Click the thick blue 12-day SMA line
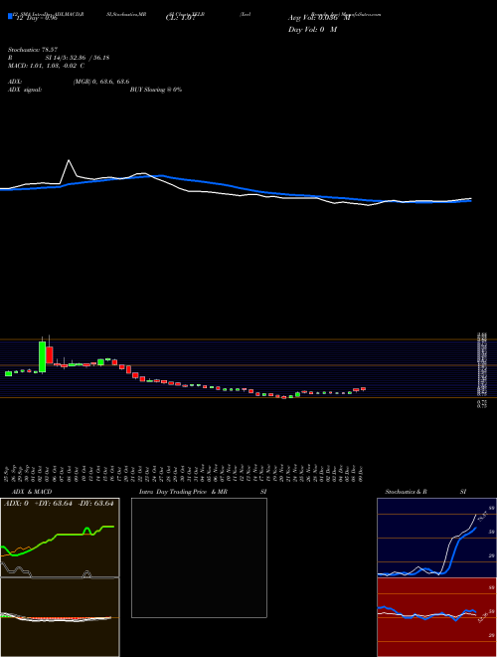 click(x=235, y=188)
